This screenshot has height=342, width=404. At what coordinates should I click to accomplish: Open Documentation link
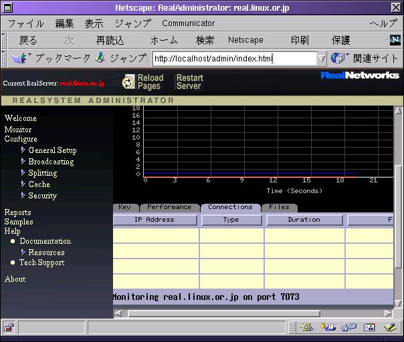click(x=45, y=241)
